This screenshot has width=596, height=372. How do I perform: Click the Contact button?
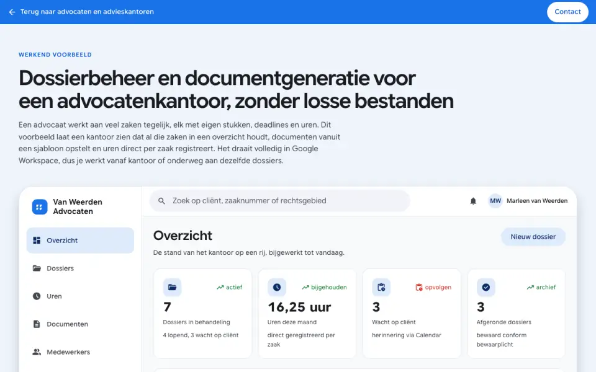pyautogui.click(x=567, y=12)
